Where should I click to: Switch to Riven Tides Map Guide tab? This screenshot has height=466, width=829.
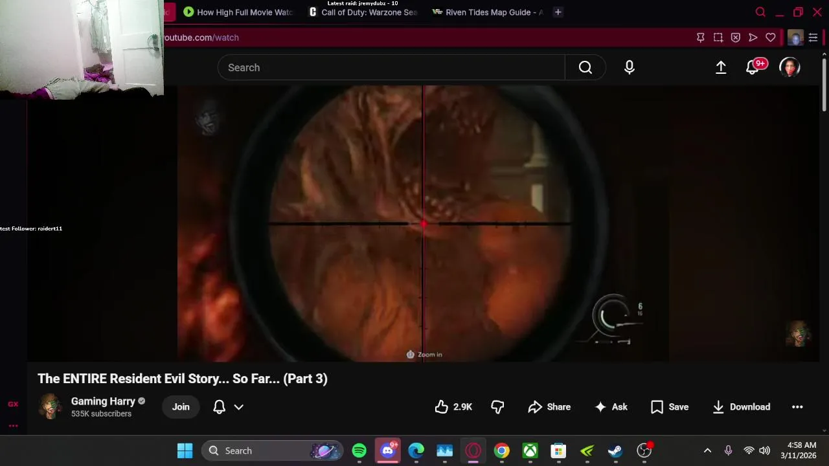click(488, 12)
